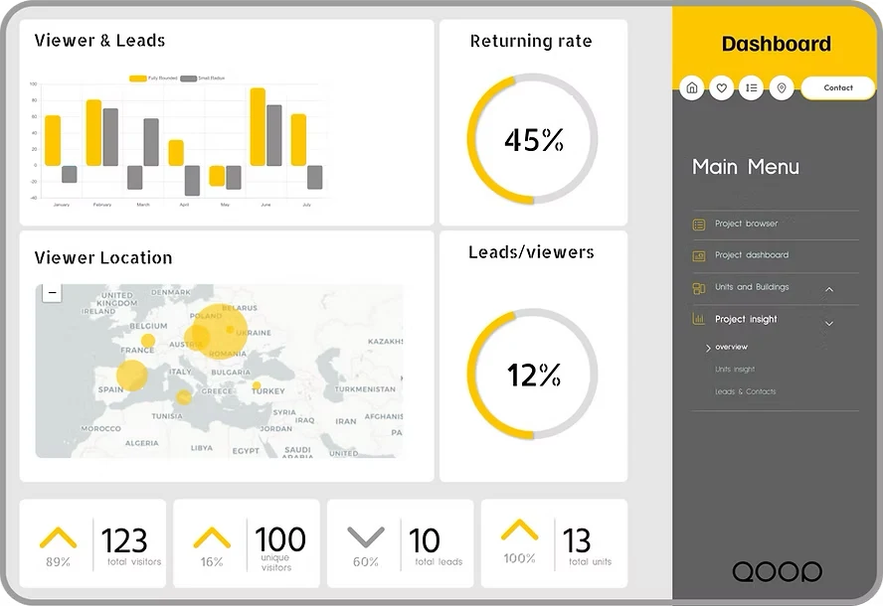The width and height of the screenshot is (883, 606).
Task: Zoom out the map with minus button
Action: pyautogui.click(x=52, y=293)
